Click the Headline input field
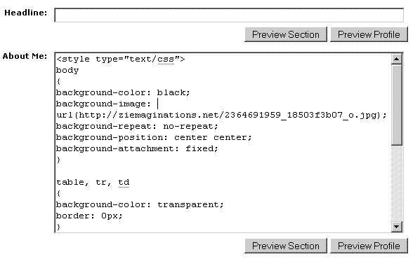Image resolution: width=420 pixels, height=259 pixels. tap(229, 15)
